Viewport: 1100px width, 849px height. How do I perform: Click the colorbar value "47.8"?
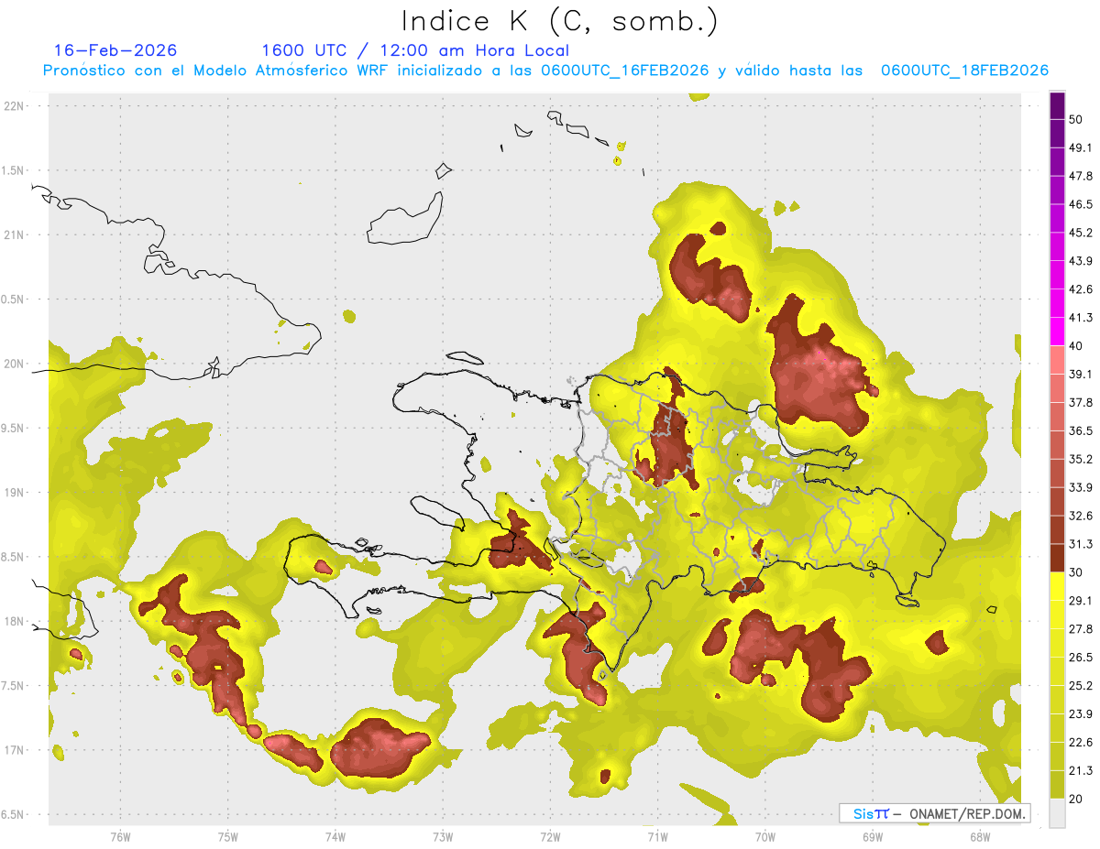click(x=1081, y=176)
